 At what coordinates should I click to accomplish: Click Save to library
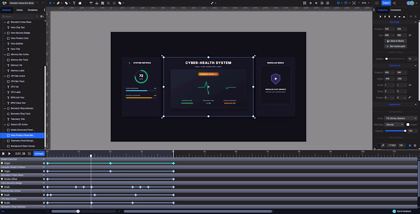tap(395, 41)
